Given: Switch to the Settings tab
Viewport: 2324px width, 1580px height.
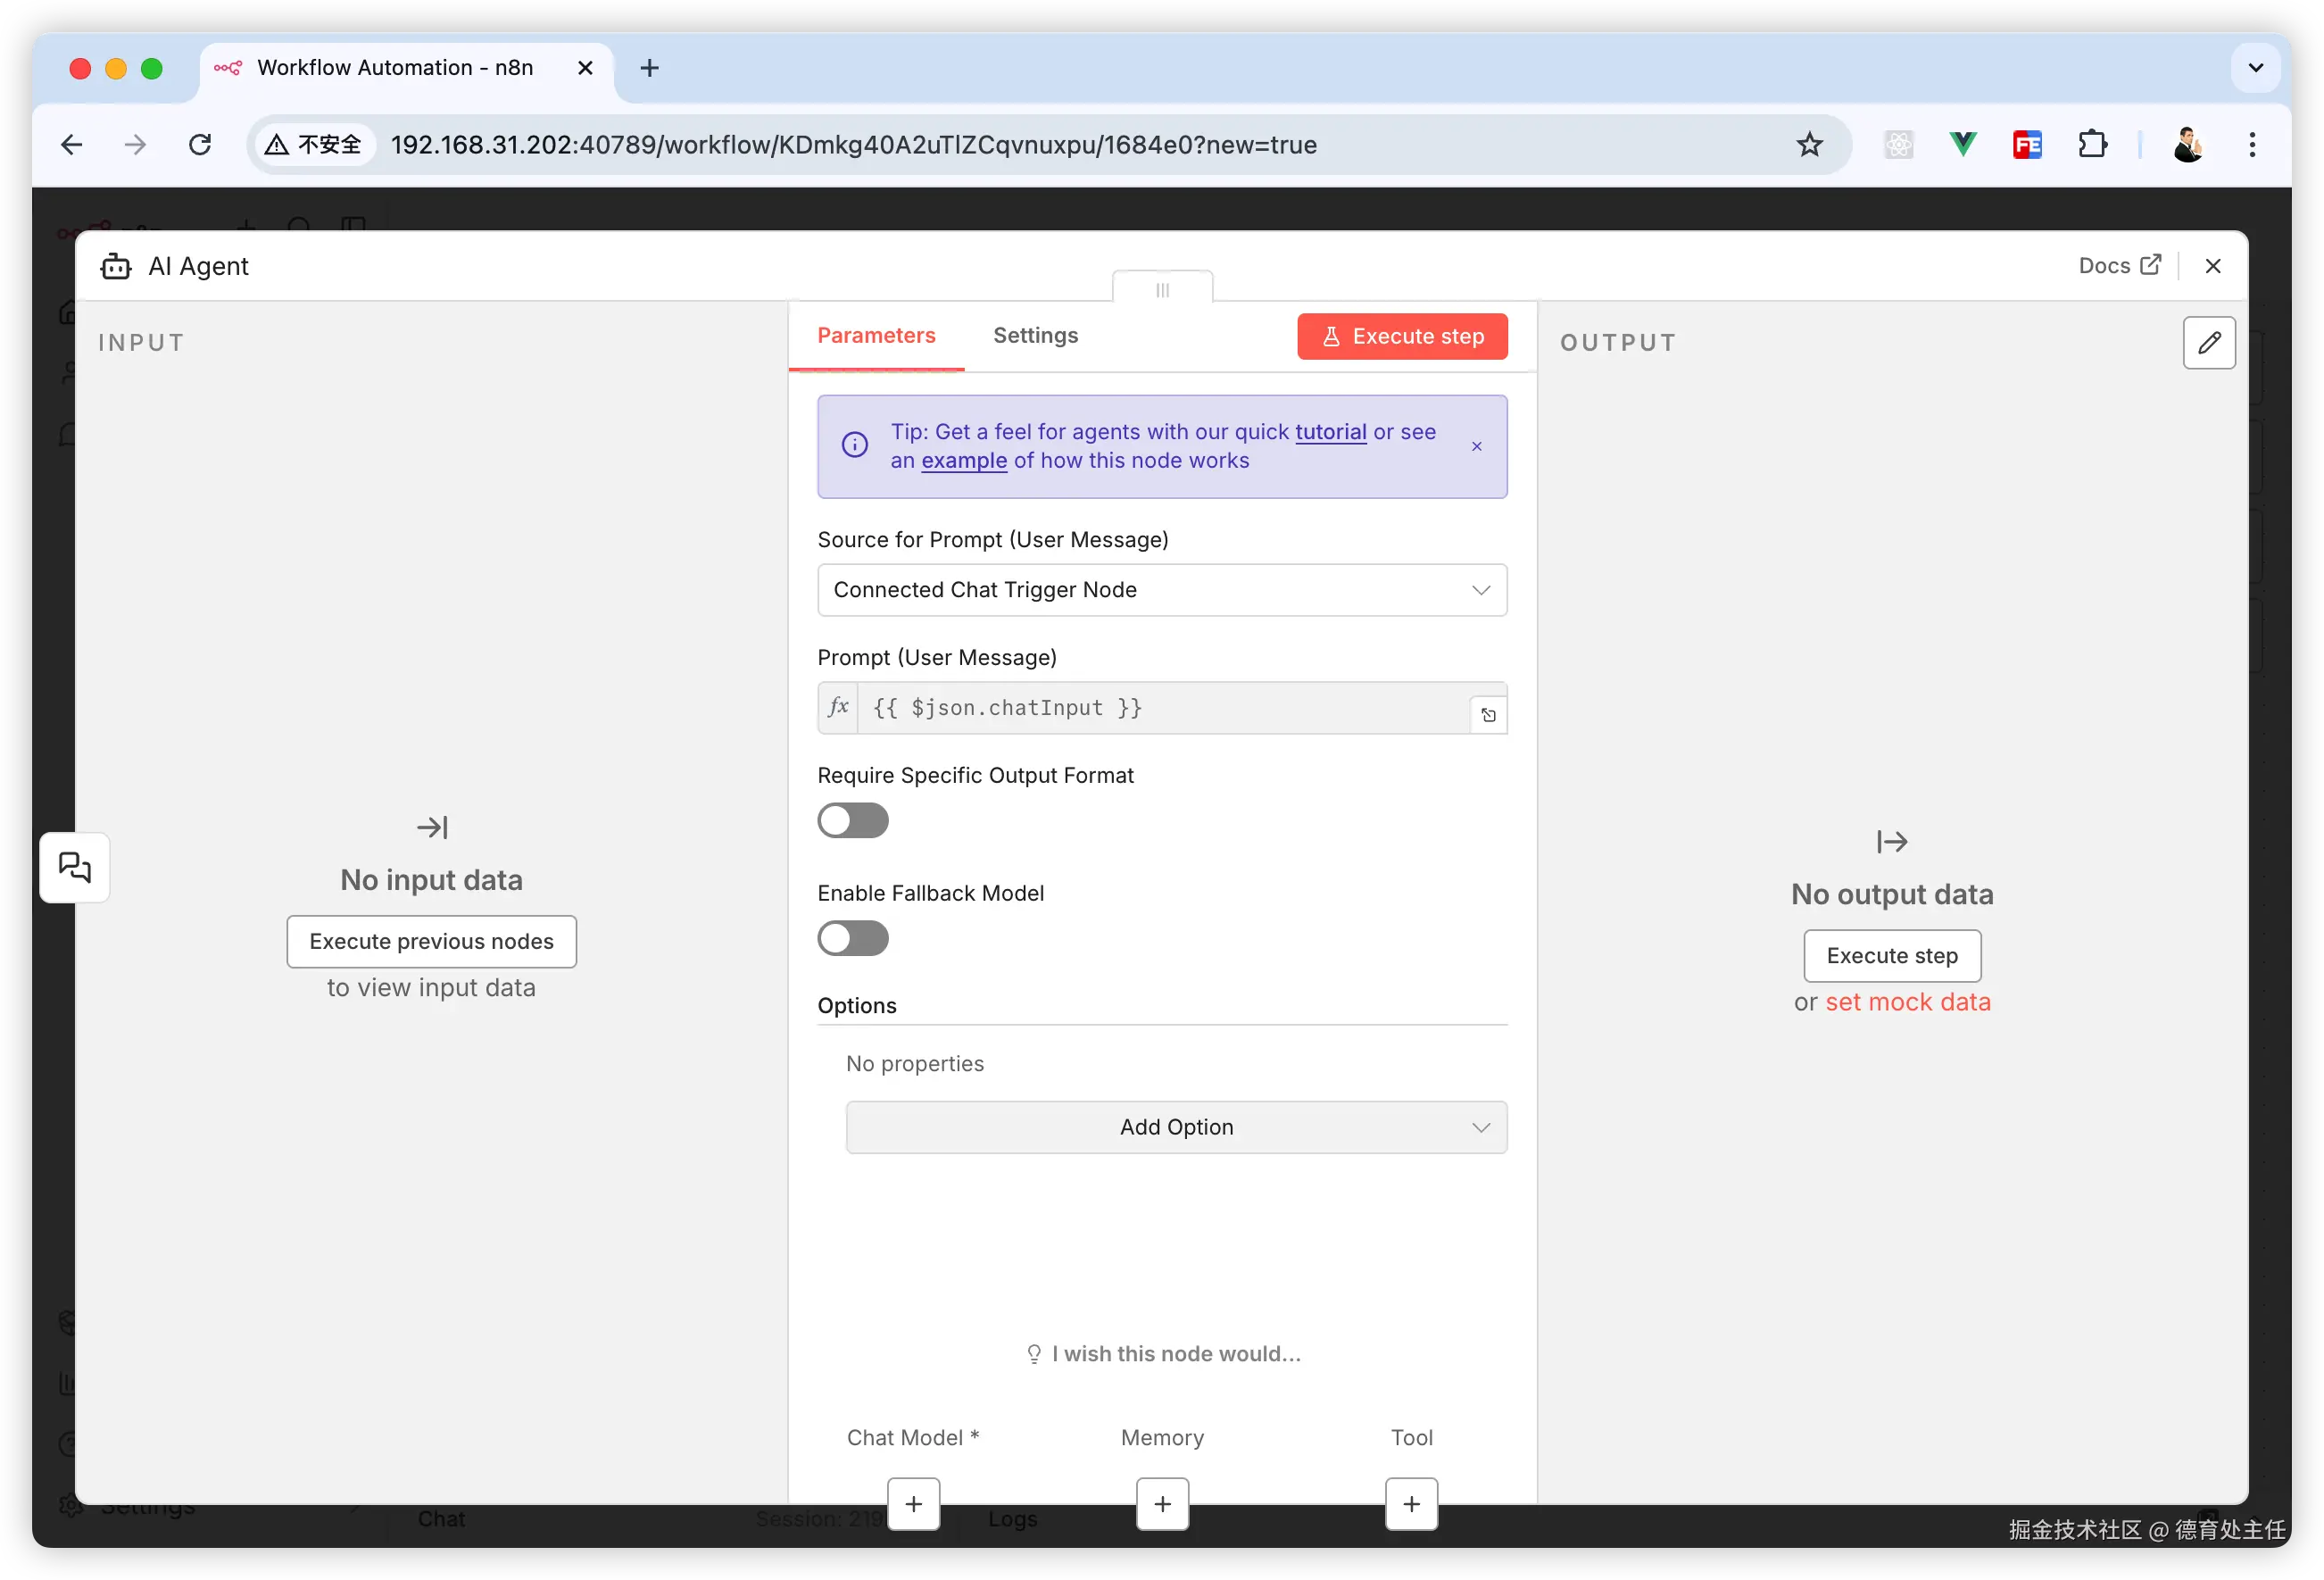Looking at the screenshot, I should [x=1035, y=336].
